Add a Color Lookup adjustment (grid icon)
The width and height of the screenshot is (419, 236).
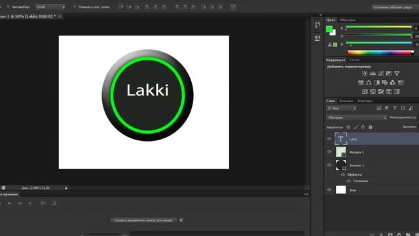point(401,83)
